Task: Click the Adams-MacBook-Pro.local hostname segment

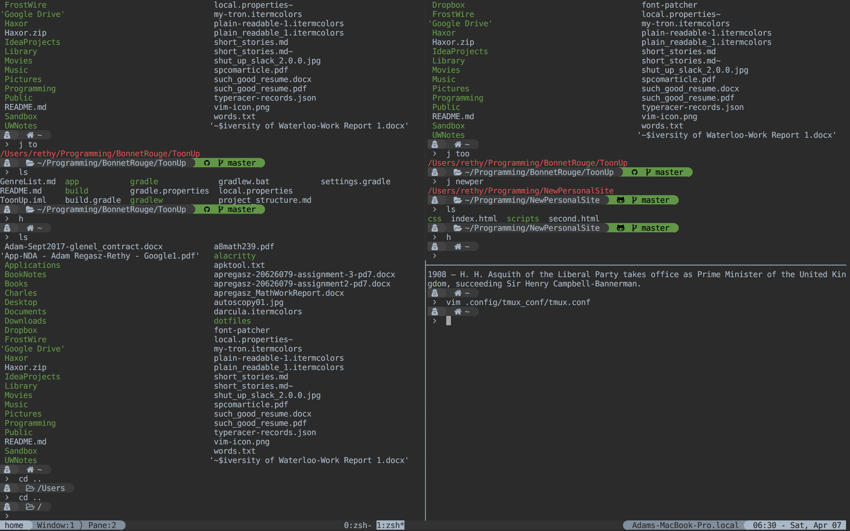Action: (x=685, y=525)
